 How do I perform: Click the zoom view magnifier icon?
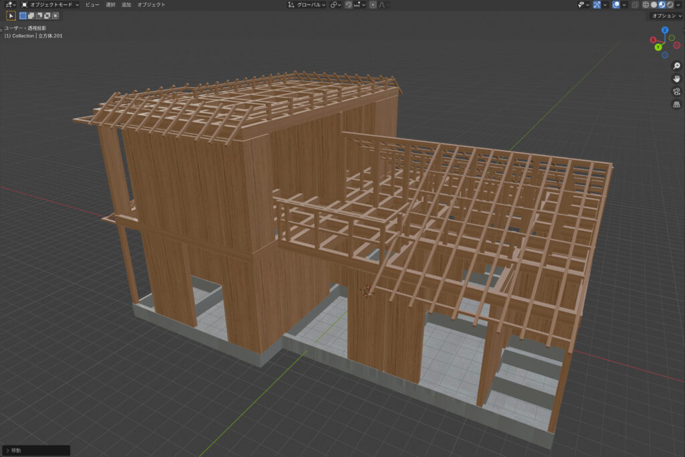(676, 66)
